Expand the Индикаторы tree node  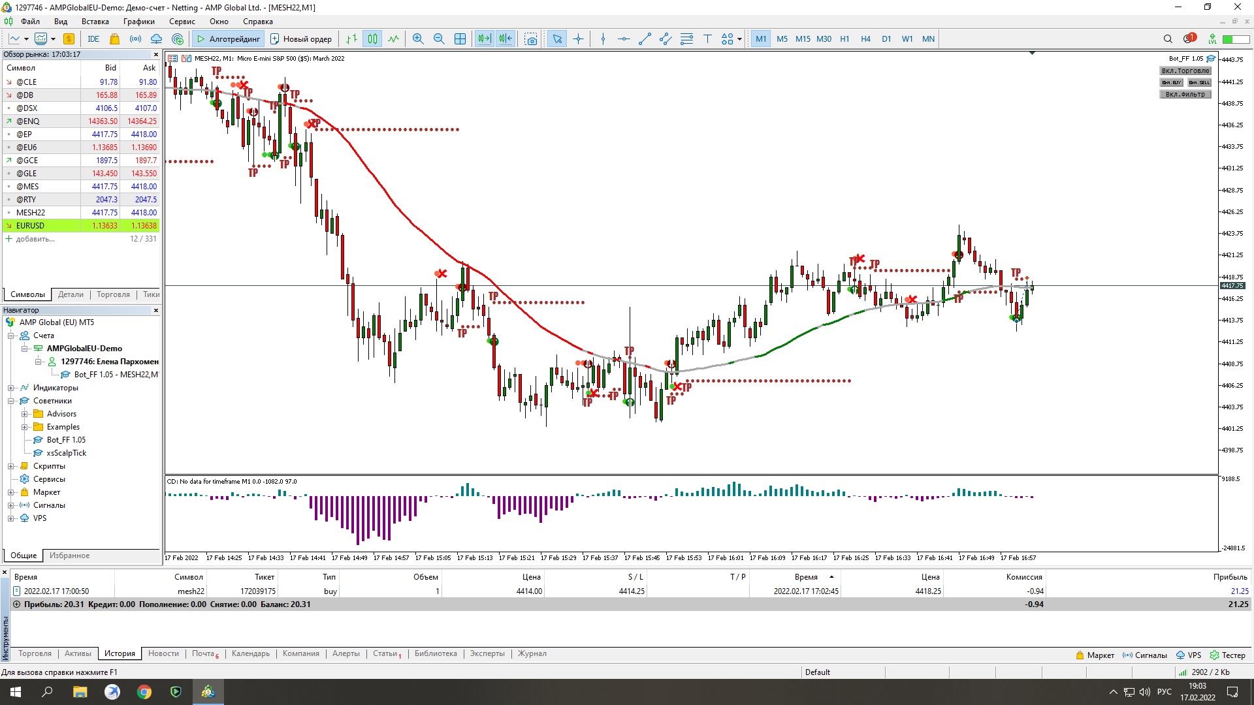coord(10,388)
